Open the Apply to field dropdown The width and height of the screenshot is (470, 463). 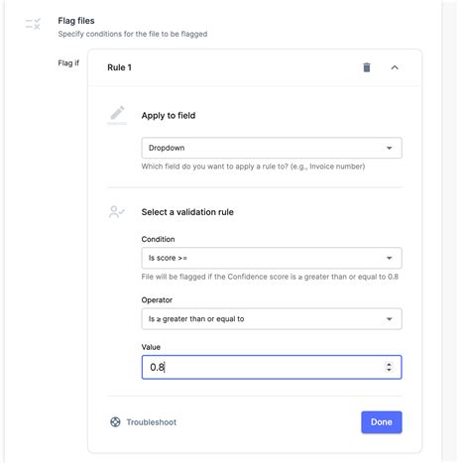click(272, 148)
